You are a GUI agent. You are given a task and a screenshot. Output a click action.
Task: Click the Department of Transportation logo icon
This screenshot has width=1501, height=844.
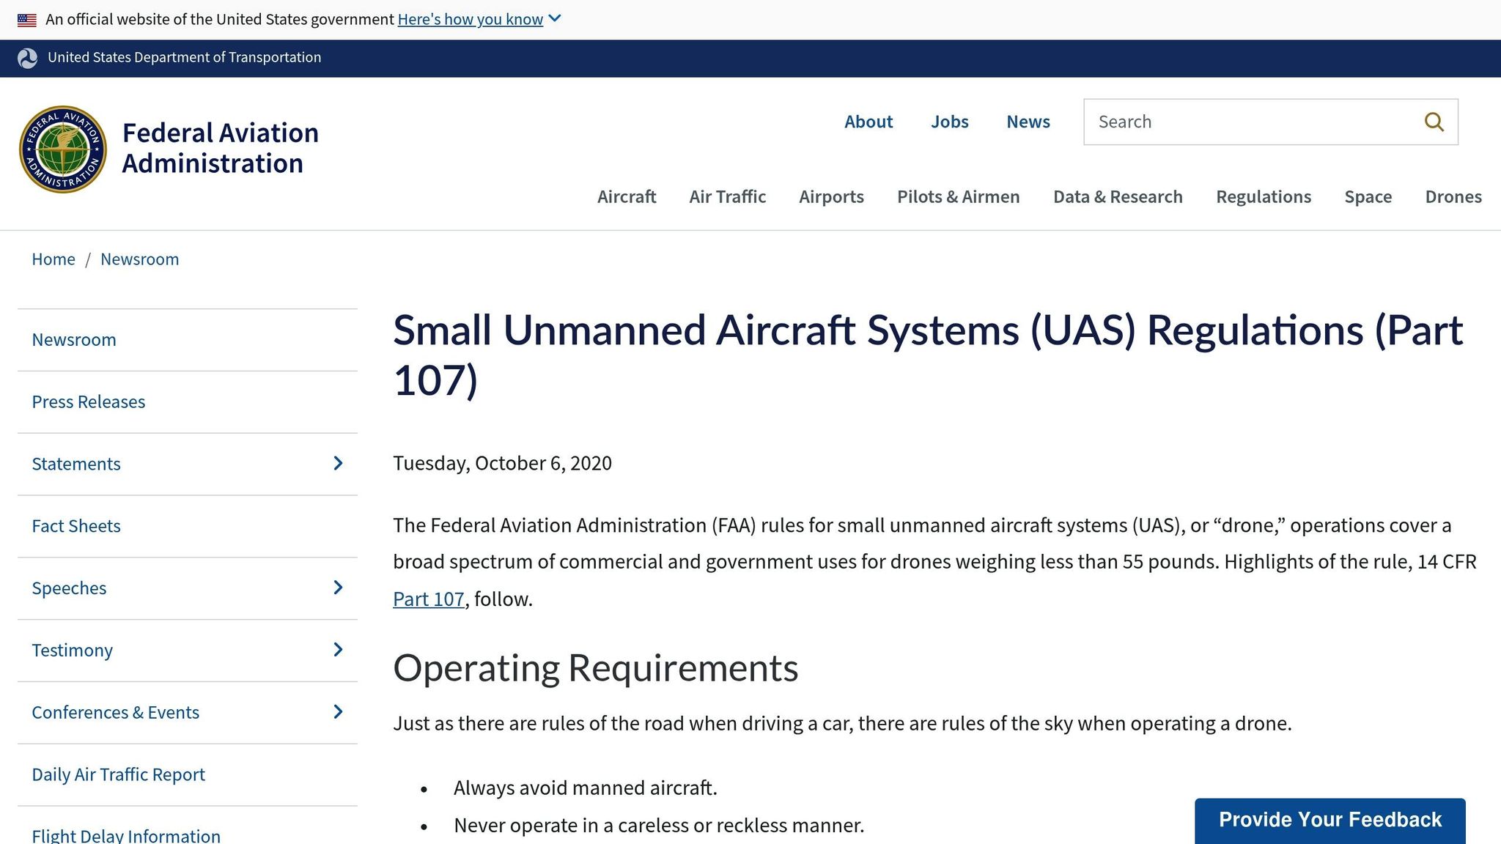(x=28, y=59)
